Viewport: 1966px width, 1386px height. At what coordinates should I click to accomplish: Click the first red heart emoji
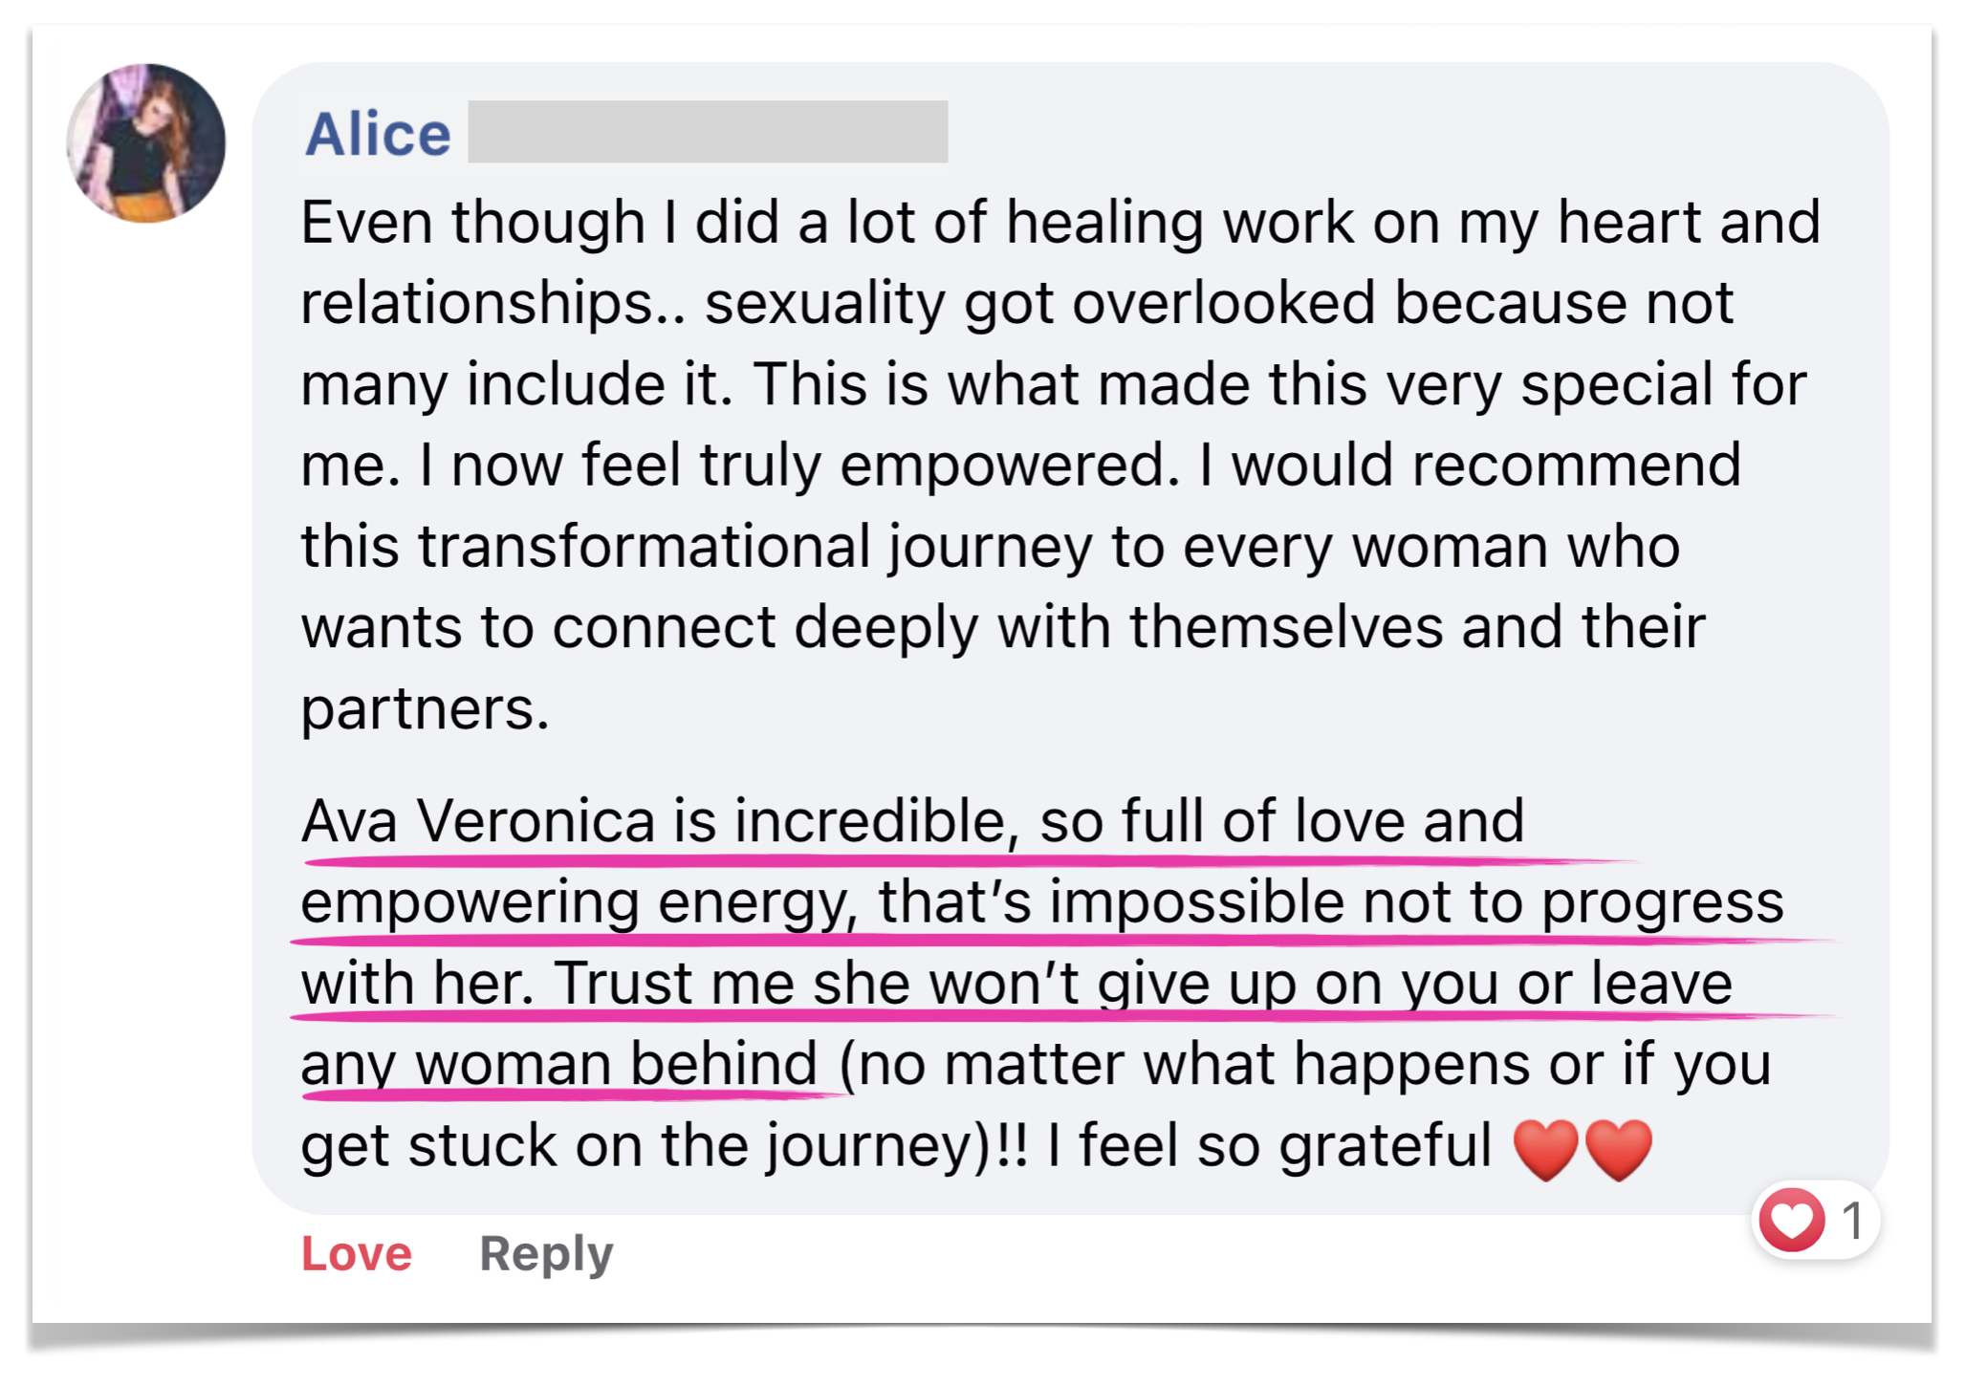[x=1546, y=1148]
